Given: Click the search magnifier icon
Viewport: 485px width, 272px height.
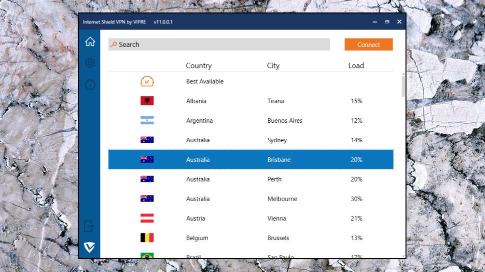Looking at the screenshot, I should [x=114, y=44].
